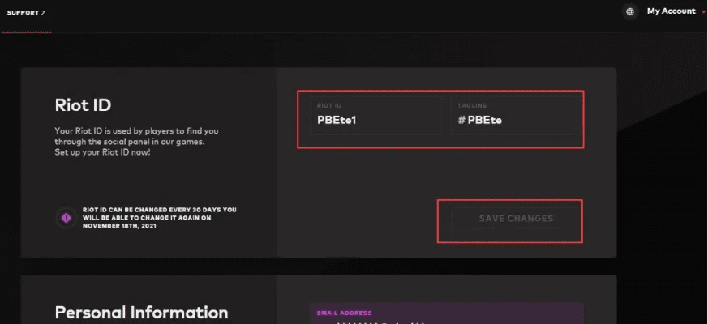Click the hash symbol before the tagline

tap(461, 121)
